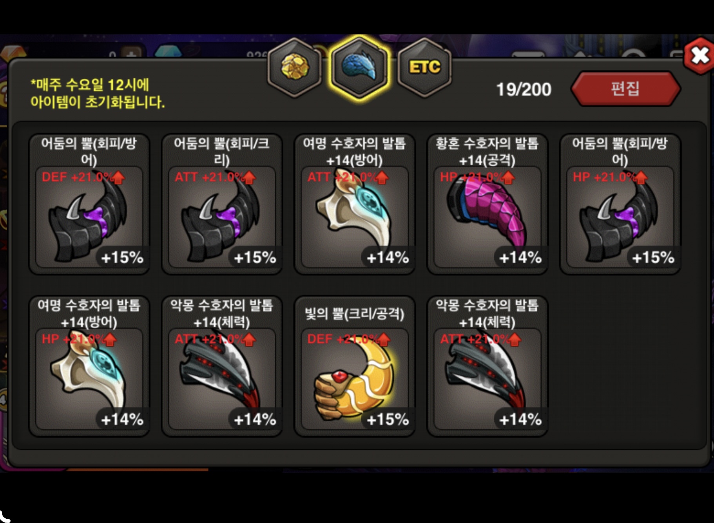Choose the white claw with HP +21.0%
714x523 pixels.
point(89,366)
